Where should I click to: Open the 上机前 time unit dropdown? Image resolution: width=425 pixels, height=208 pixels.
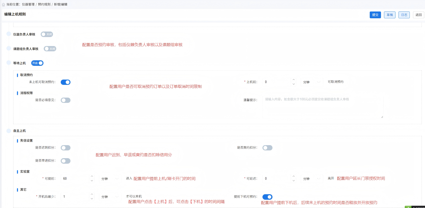pos(311,82)
